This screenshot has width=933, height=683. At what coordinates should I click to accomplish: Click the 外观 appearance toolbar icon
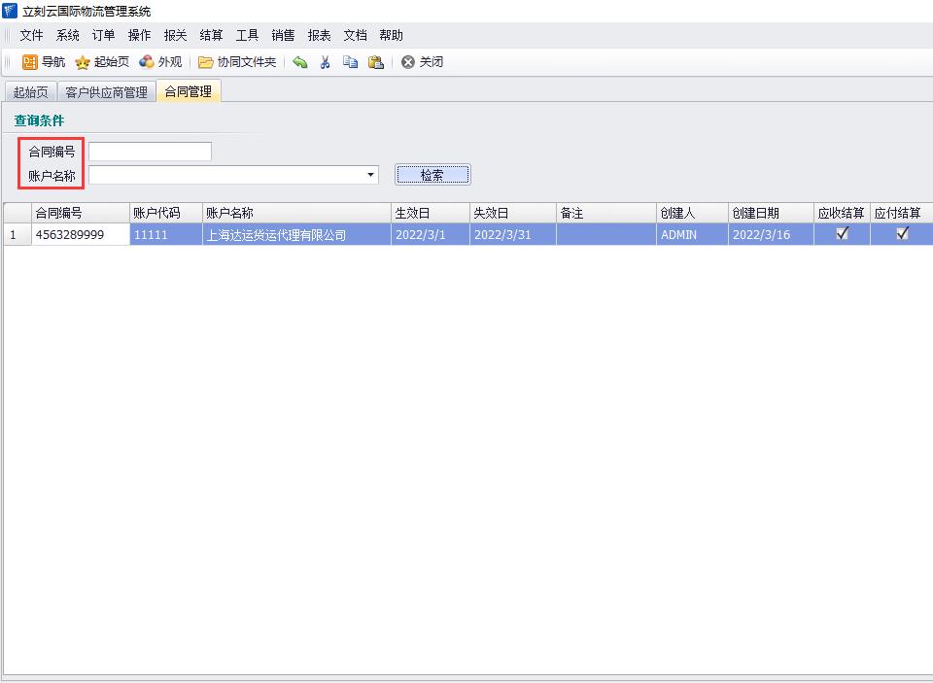point(147,62)
